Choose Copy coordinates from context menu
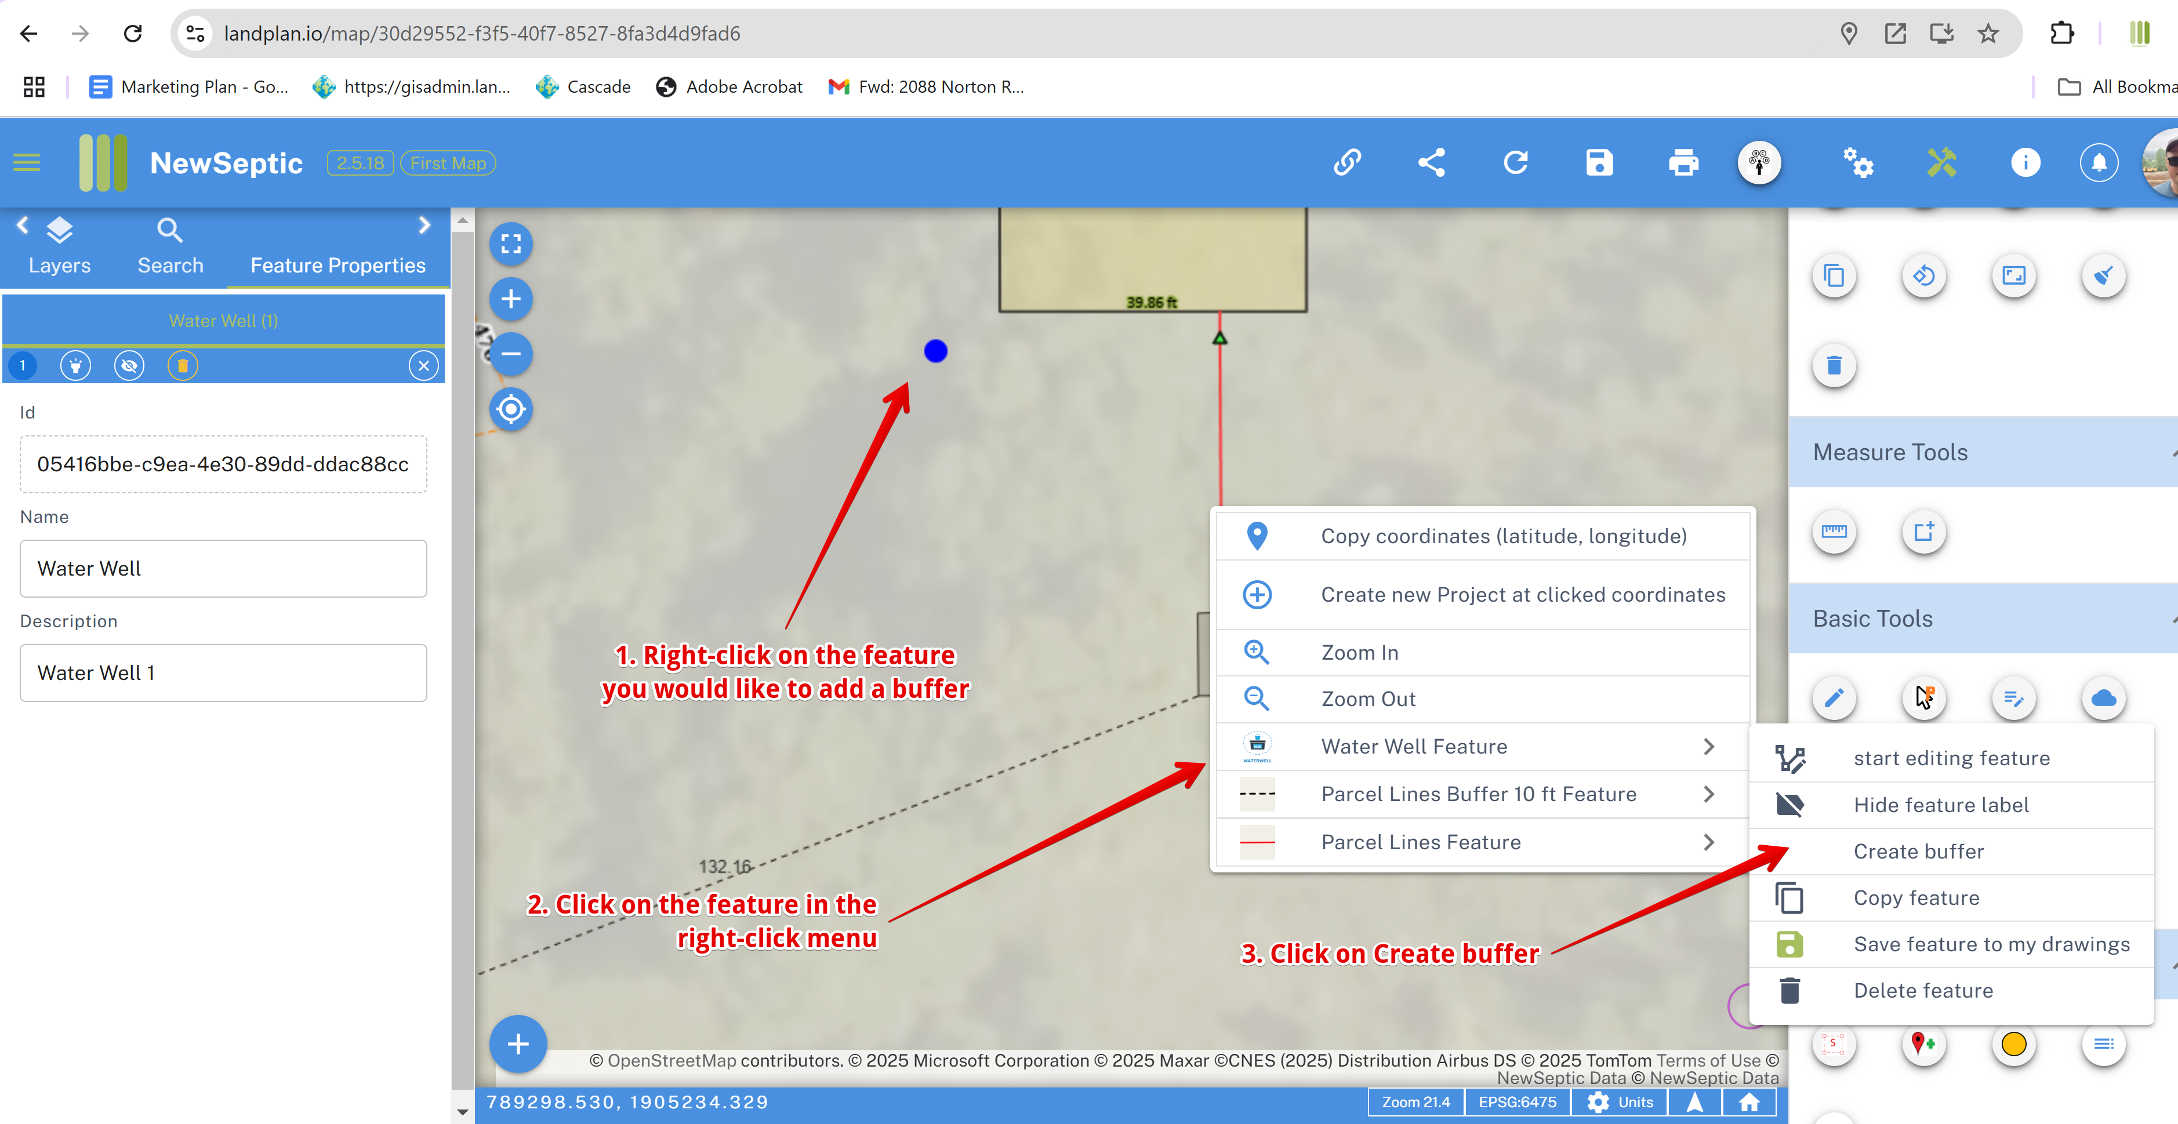2178x1124 pixels. [1482, 536]
